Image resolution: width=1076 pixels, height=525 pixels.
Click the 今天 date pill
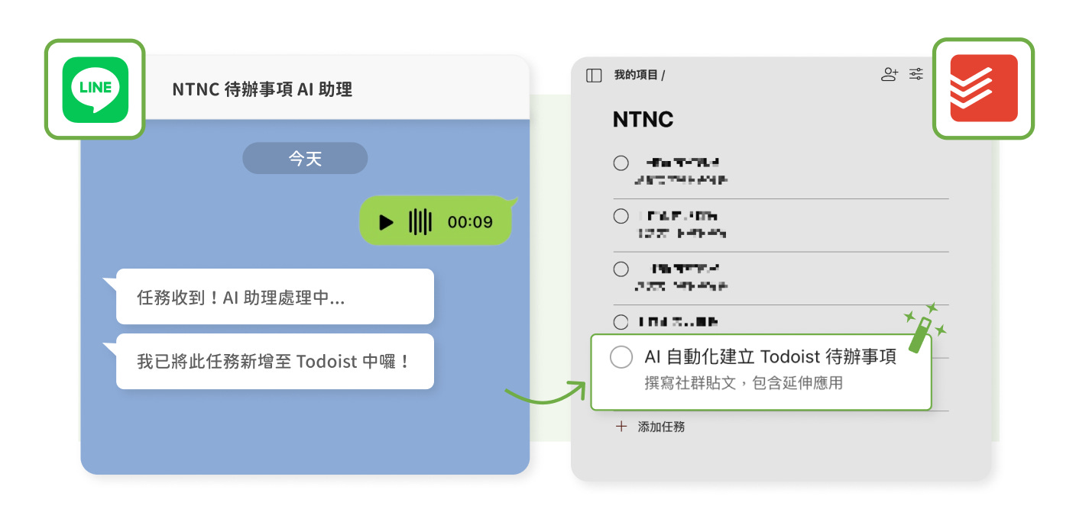(x=305, y=158)
